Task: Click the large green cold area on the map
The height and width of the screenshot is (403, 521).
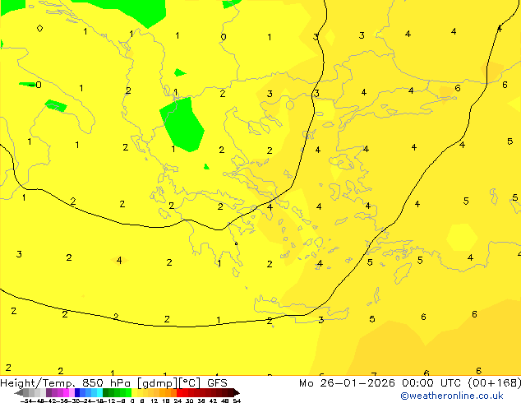Action: pos(182,125)
